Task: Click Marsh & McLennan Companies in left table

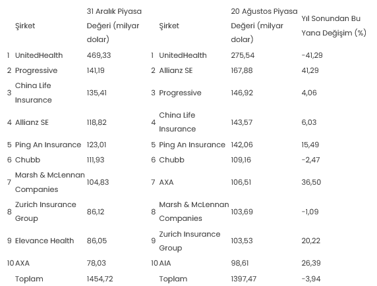Action: point(50,182)
